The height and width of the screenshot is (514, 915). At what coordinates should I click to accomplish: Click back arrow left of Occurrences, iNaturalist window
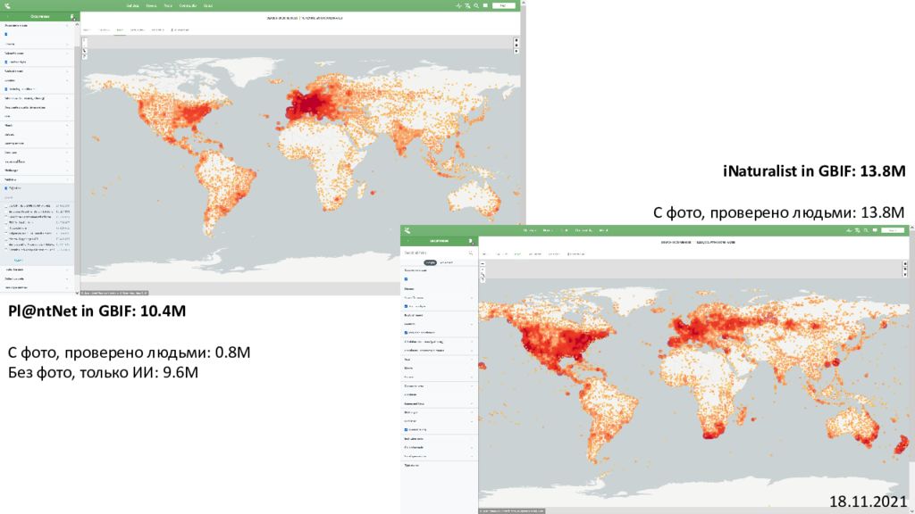407,241
